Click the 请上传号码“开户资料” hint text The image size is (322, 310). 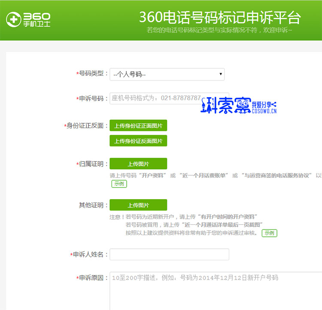(216, 176)
